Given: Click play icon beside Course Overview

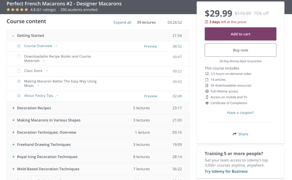Looking at the screenshot, I should point(19,46).
